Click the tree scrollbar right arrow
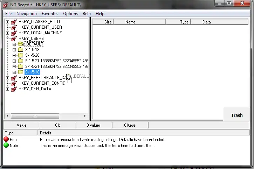Image resolution: width=254 pixels, height=169 pixels. click(85, 116)
